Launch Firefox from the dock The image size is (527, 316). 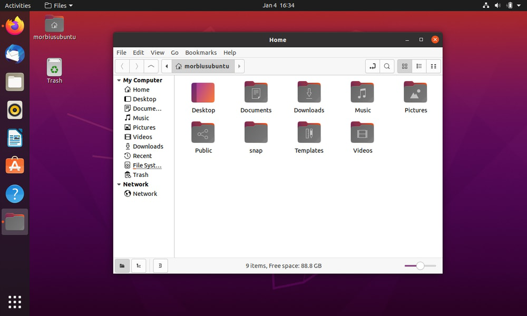pyautogui.click(x=15, y=26)
